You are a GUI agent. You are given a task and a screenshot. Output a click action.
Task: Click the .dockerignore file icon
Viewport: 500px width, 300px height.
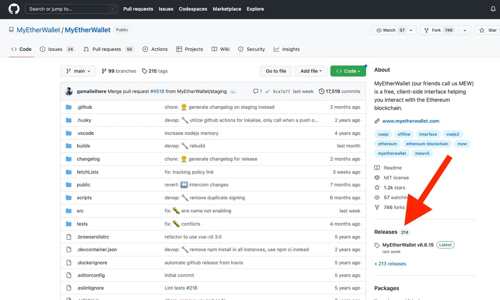69,263
